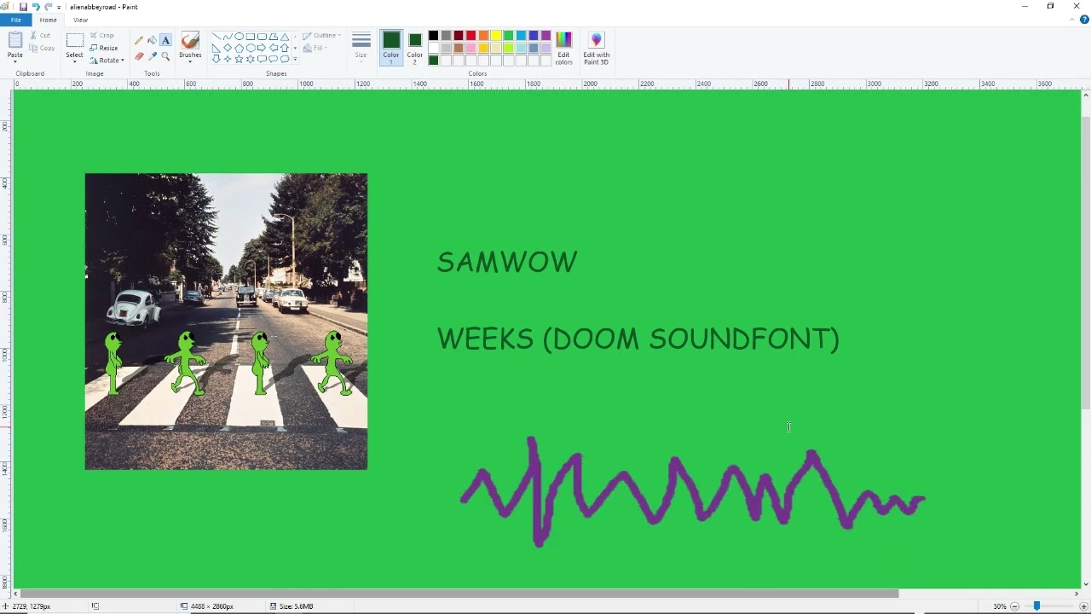Activate Color 2 background selector
The image size is (1091, 614).
414,48
